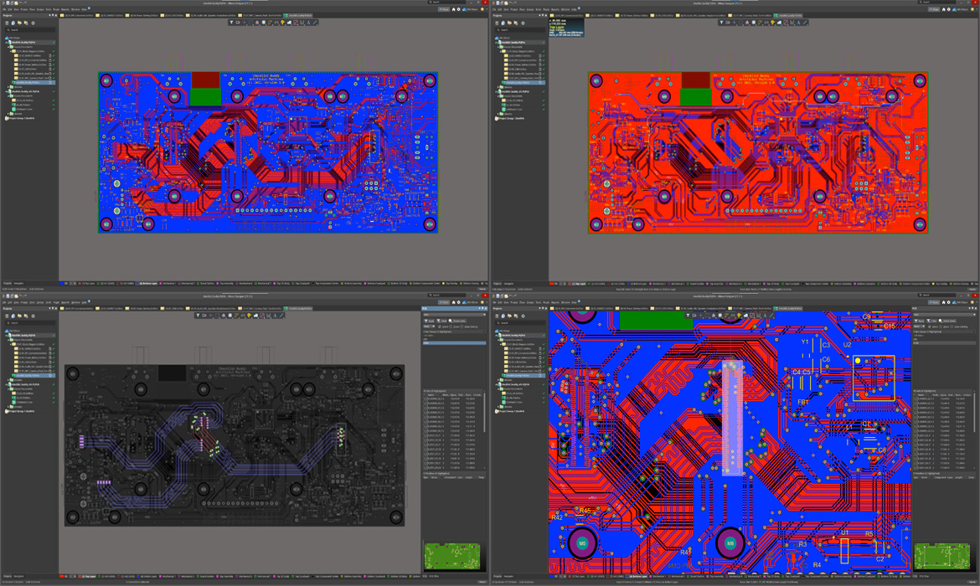Toggle the Select checkbox in bottom-left PCB panel
This screenshot has height=586, width=980.
(440, 326)
